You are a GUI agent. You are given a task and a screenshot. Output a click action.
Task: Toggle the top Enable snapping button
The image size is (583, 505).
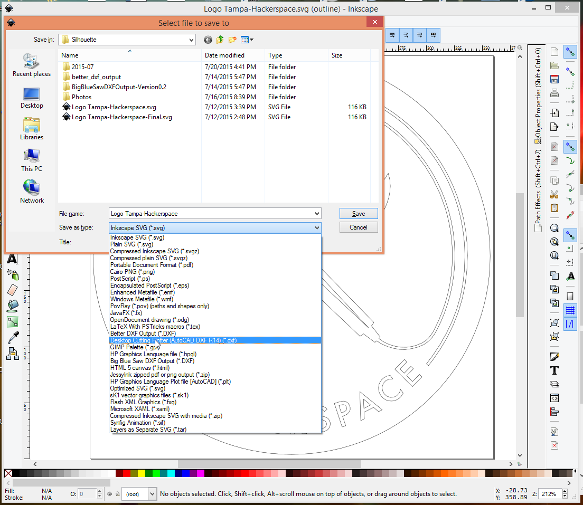[x=570, y=52]
